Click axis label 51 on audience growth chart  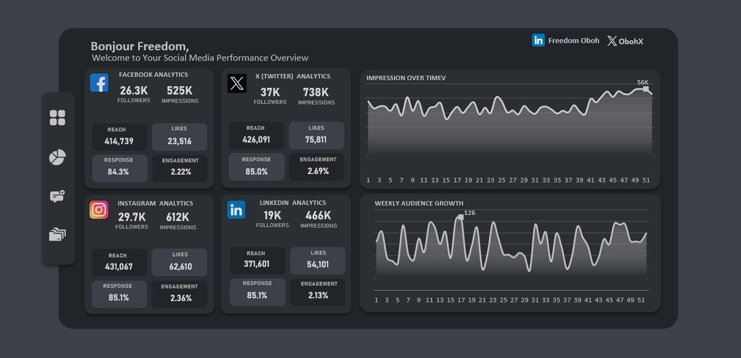coord(642,300)
